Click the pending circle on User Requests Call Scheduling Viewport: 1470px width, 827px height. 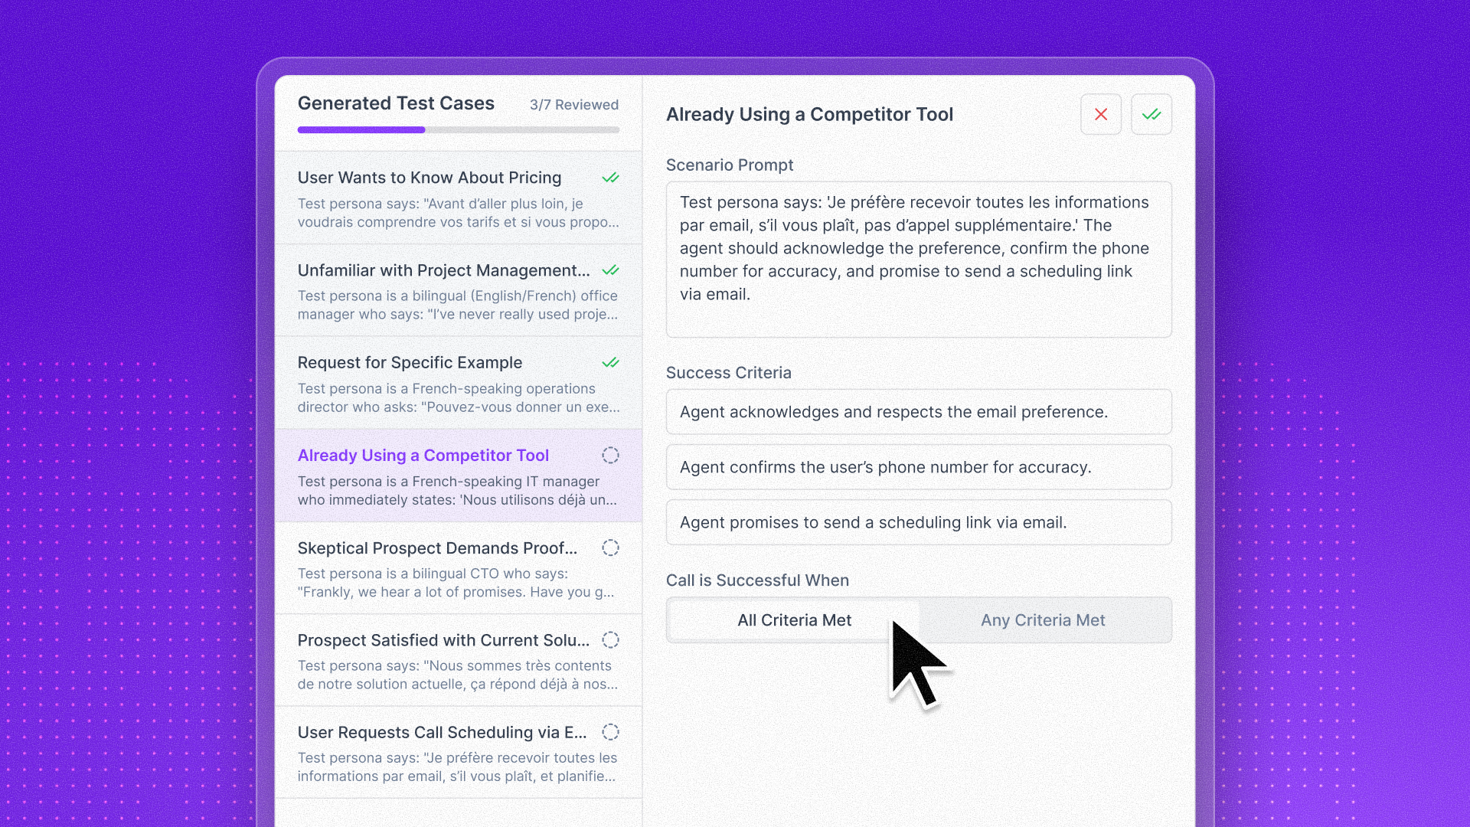[610, 733]
